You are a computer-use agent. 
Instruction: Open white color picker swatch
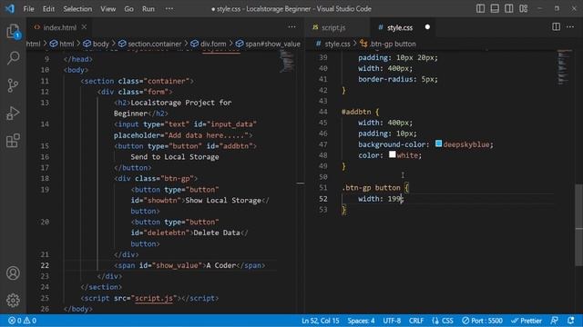click(393, 154)
